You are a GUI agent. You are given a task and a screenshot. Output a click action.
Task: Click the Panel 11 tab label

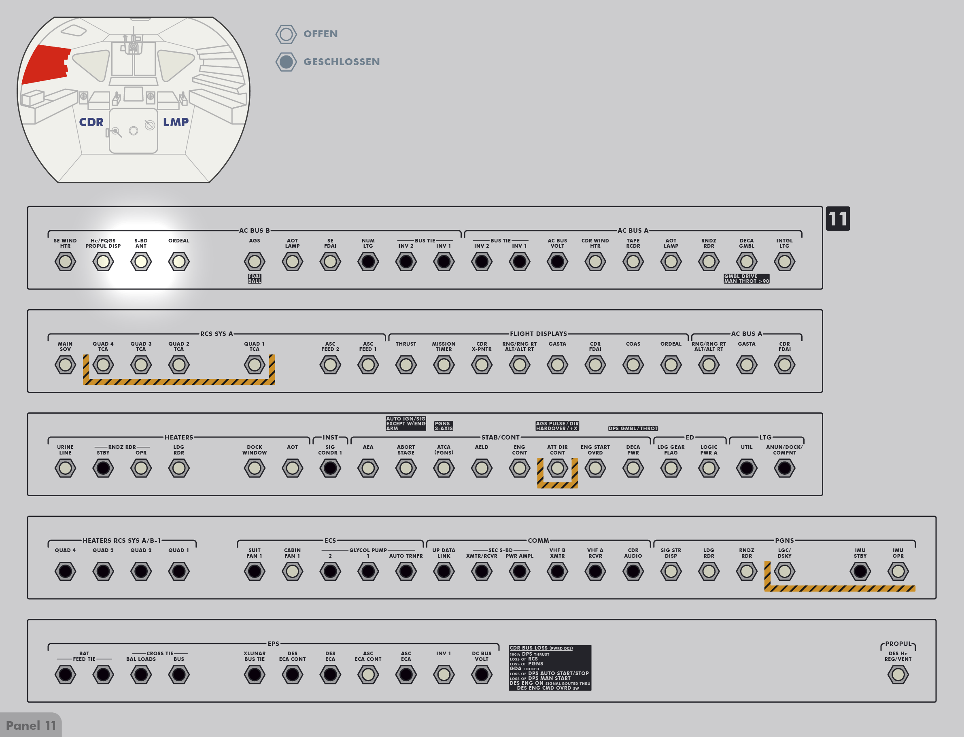click(x=31, y=726)
